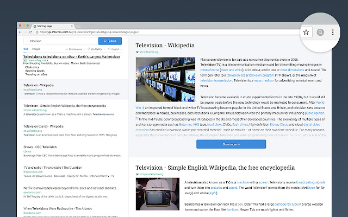
Task: Click the search extension icon in toolbar
Action: pos(321,33)
